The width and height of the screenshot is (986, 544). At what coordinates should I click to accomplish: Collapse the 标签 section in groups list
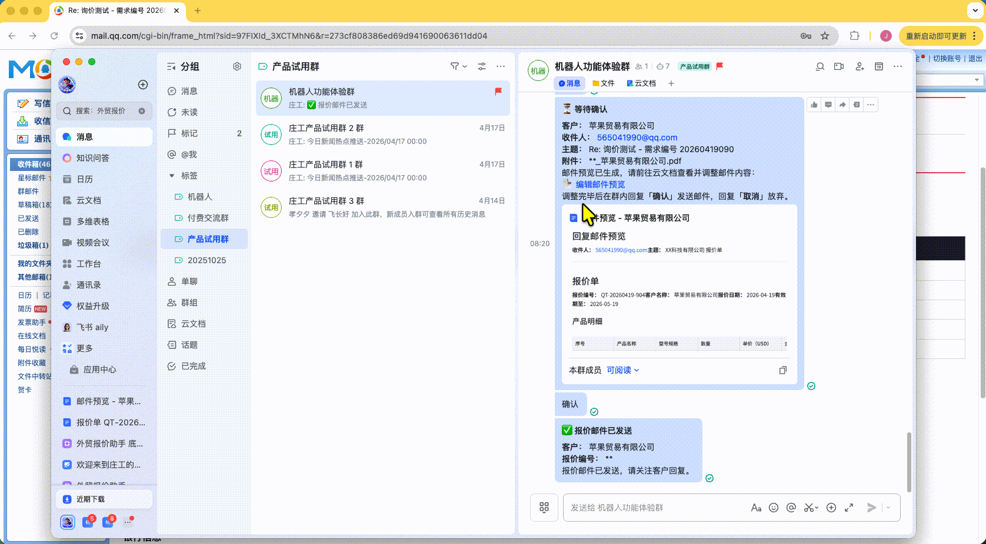click(172, 176)
